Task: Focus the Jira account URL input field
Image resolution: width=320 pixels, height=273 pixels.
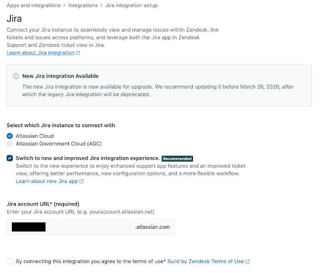Action: coord(86,227)
